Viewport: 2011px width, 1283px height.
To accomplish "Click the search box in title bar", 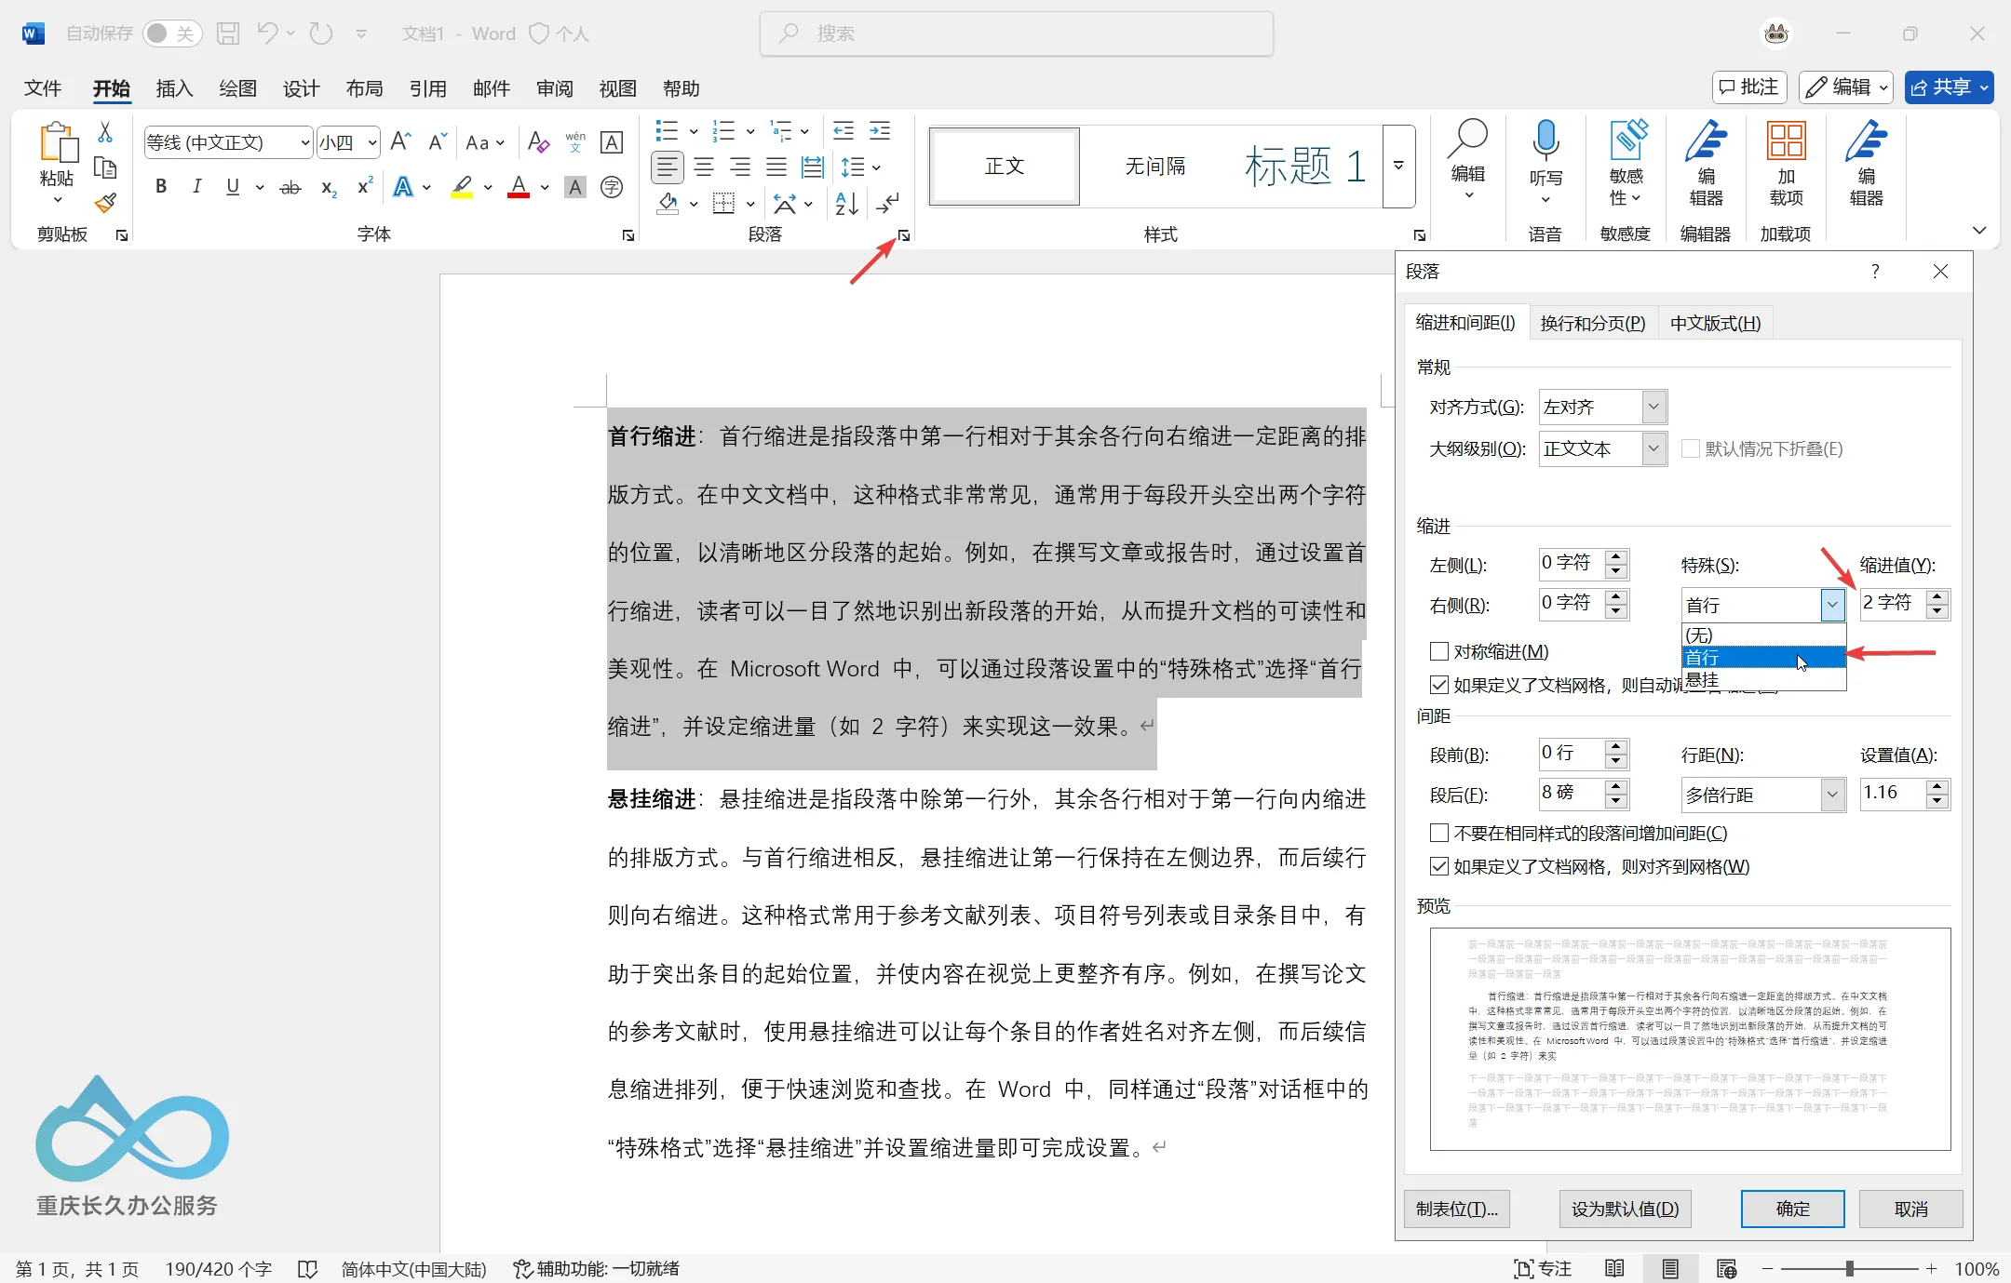I will (x=1017, y=33).
